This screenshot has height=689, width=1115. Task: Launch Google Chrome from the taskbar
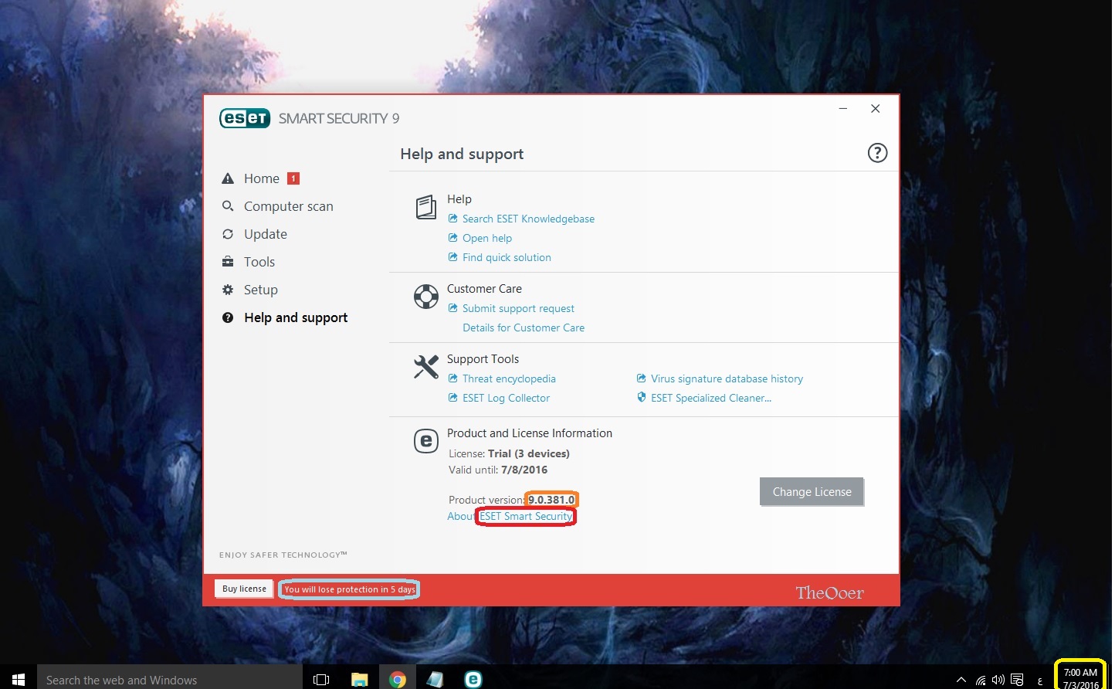pos(397,680)
